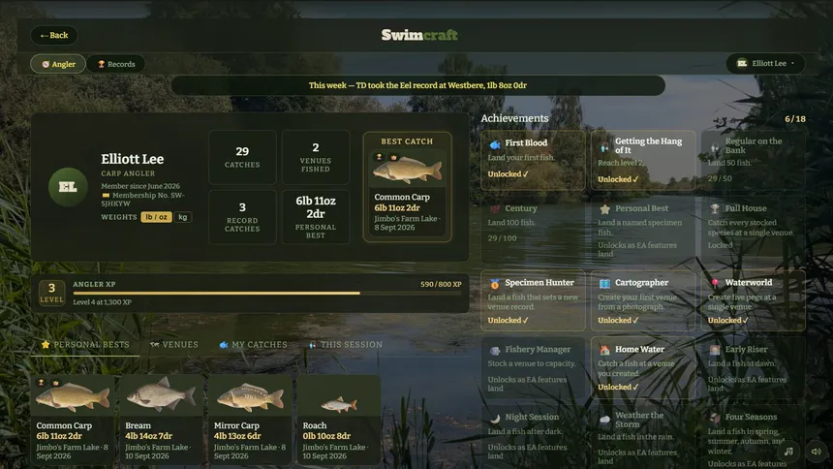
Task: Click the This week Eel record banner
Action: click(418, 85)
